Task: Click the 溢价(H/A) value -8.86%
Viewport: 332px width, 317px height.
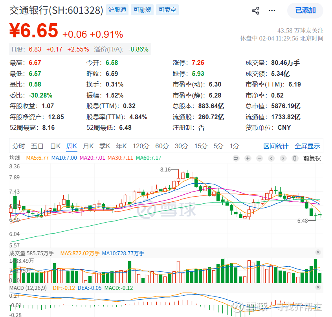Action: coord(138,50)
